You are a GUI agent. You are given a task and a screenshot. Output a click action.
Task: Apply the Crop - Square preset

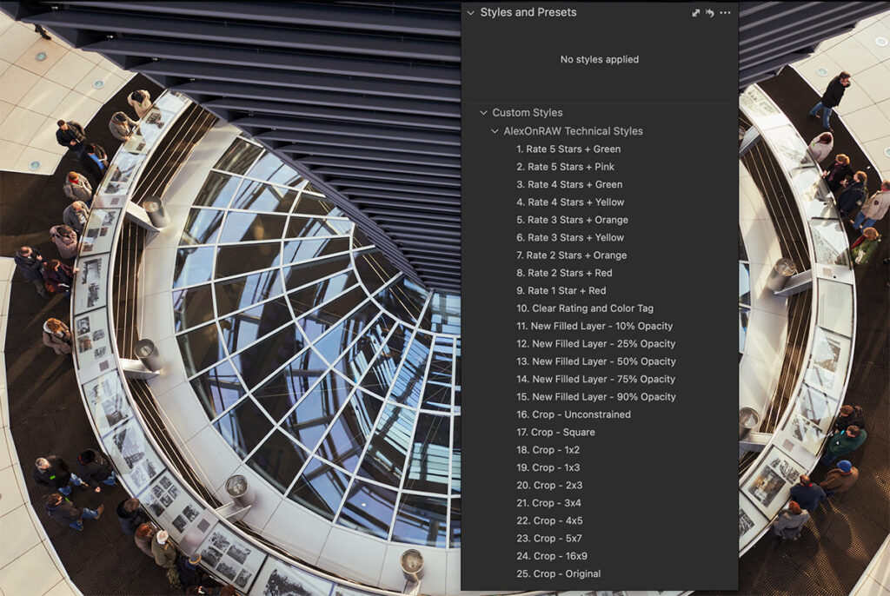click(556, 432)
